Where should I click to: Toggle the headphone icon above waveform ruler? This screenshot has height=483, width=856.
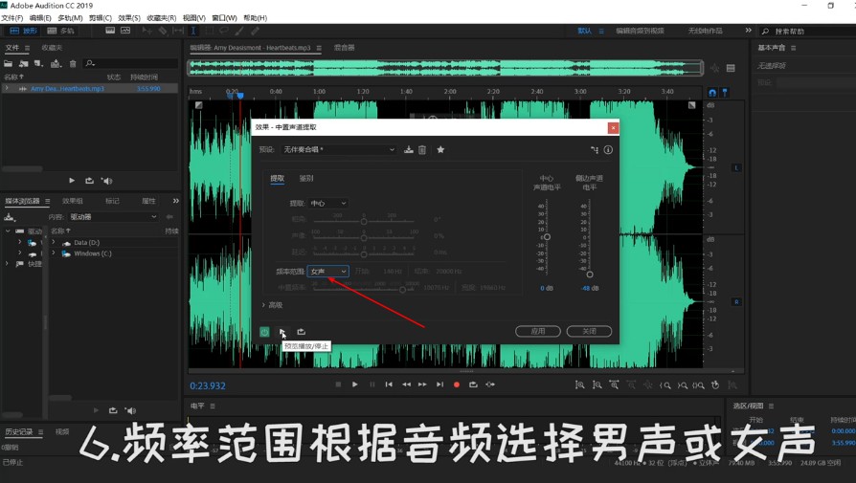point(712,93)
